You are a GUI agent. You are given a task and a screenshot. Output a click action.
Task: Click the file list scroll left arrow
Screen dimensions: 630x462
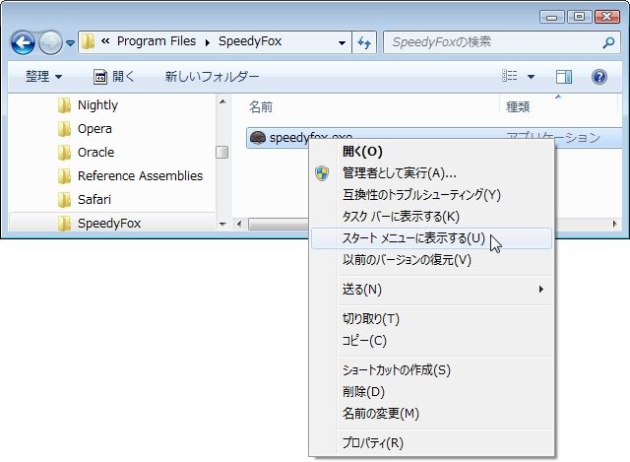click(x=239, y=224)
